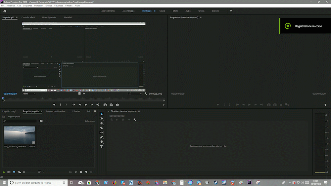Viewport: 331px width, 186px height.
Task: Select the Hand tool
Action: (x=102, y=142)
